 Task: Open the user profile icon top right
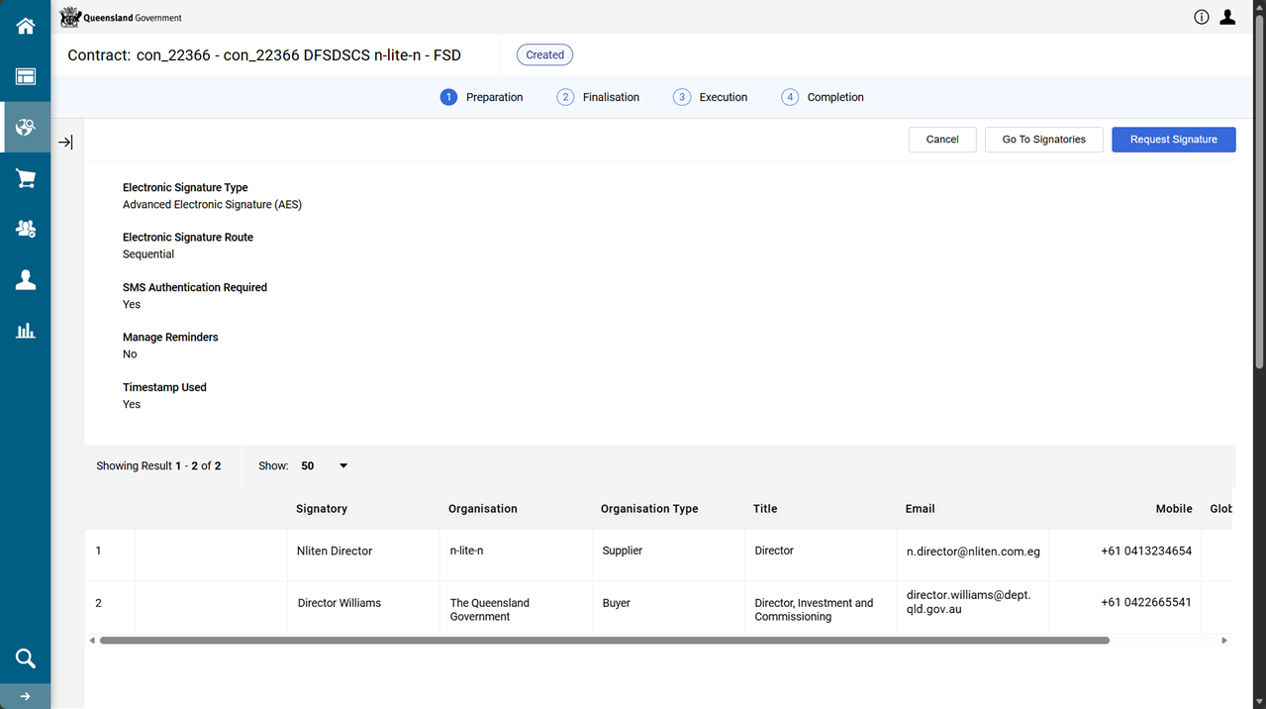tap(1227, 17)
